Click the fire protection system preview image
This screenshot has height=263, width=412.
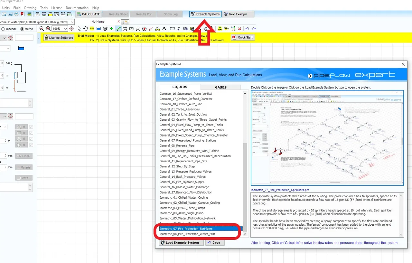(x=327, y=138)
